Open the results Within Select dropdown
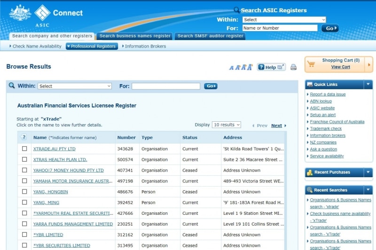Image resolution: width=376 pixels, height=250 pixels. pyautogui.click(x=75, y=86)
